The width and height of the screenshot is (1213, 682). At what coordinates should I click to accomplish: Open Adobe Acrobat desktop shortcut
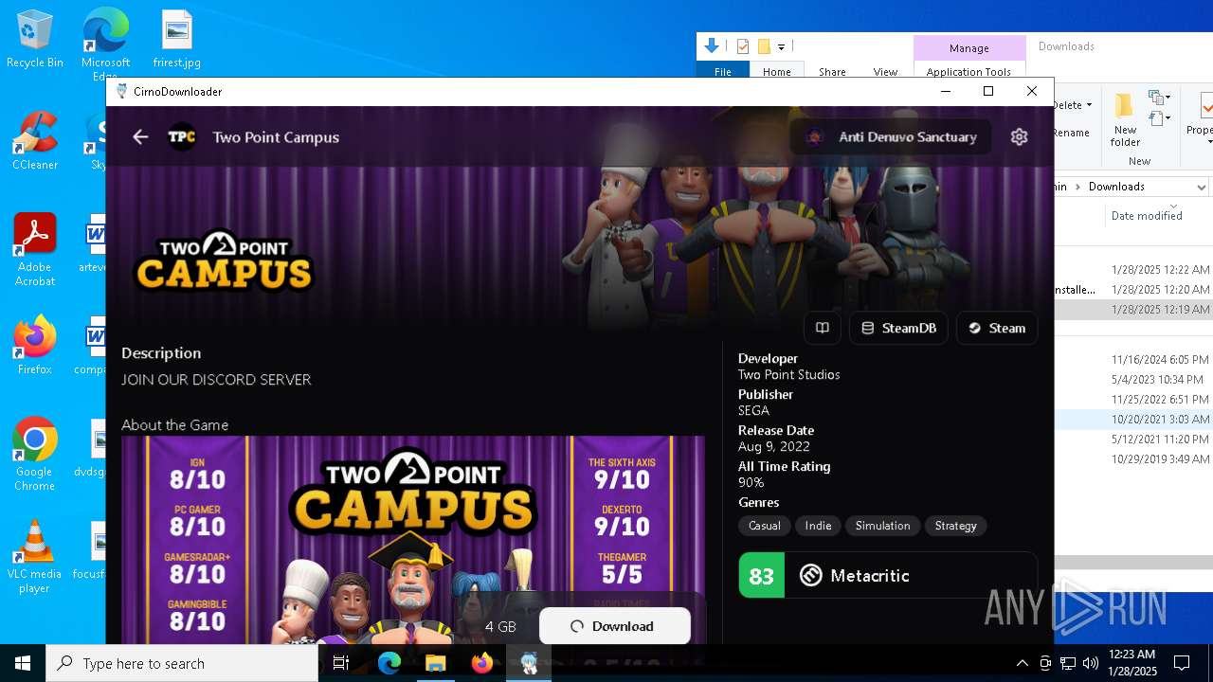[x=34, y=250]
